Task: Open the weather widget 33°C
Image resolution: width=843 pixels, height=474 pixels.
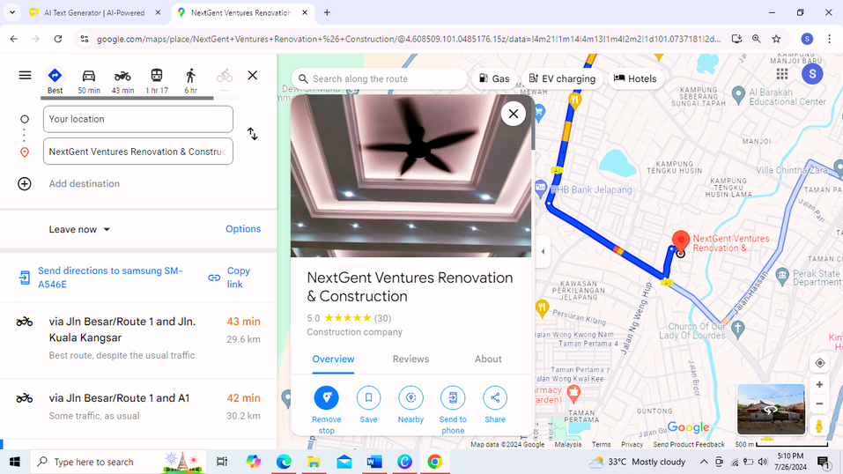Action: (x=637, y=462)
